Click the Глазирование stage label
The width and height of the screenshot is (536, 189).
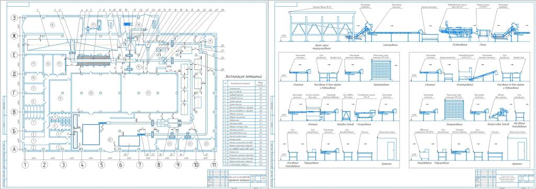[366, 124]
